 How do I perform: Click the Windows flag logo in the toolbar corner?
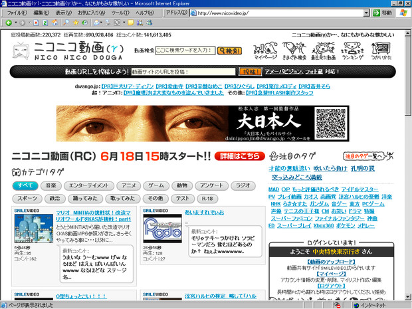[403, 13]
